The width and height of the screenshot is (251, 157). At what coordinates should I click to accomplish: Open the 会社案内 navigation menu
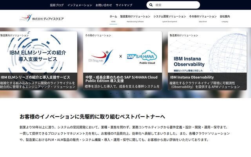[x=225, y=18]
